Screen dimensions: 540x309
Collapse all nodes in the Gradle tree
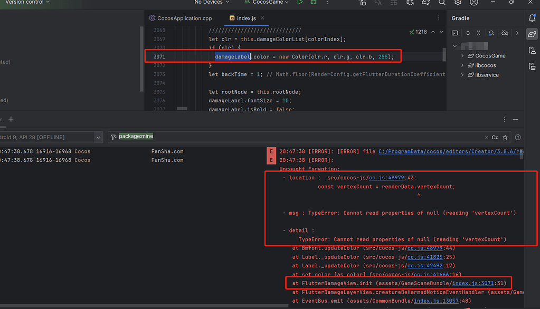click(478, 33)
